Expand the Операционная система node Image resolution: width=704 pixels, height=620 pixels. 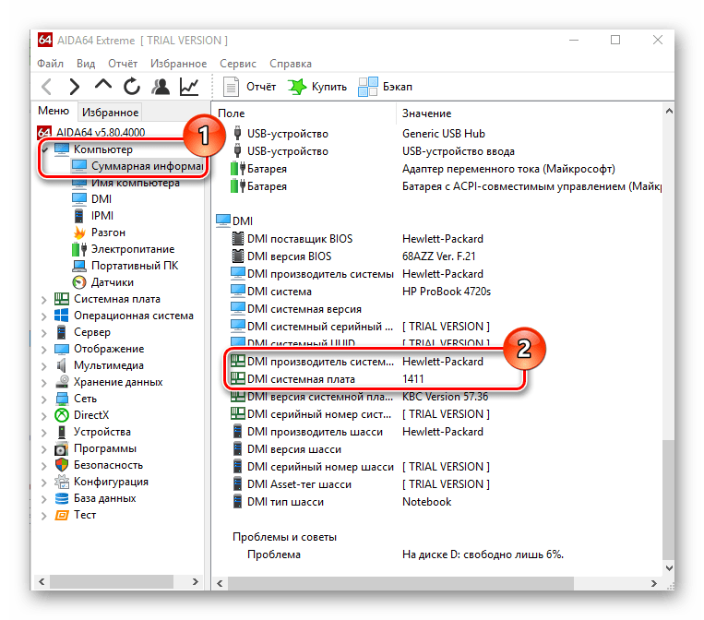(43, 316)
